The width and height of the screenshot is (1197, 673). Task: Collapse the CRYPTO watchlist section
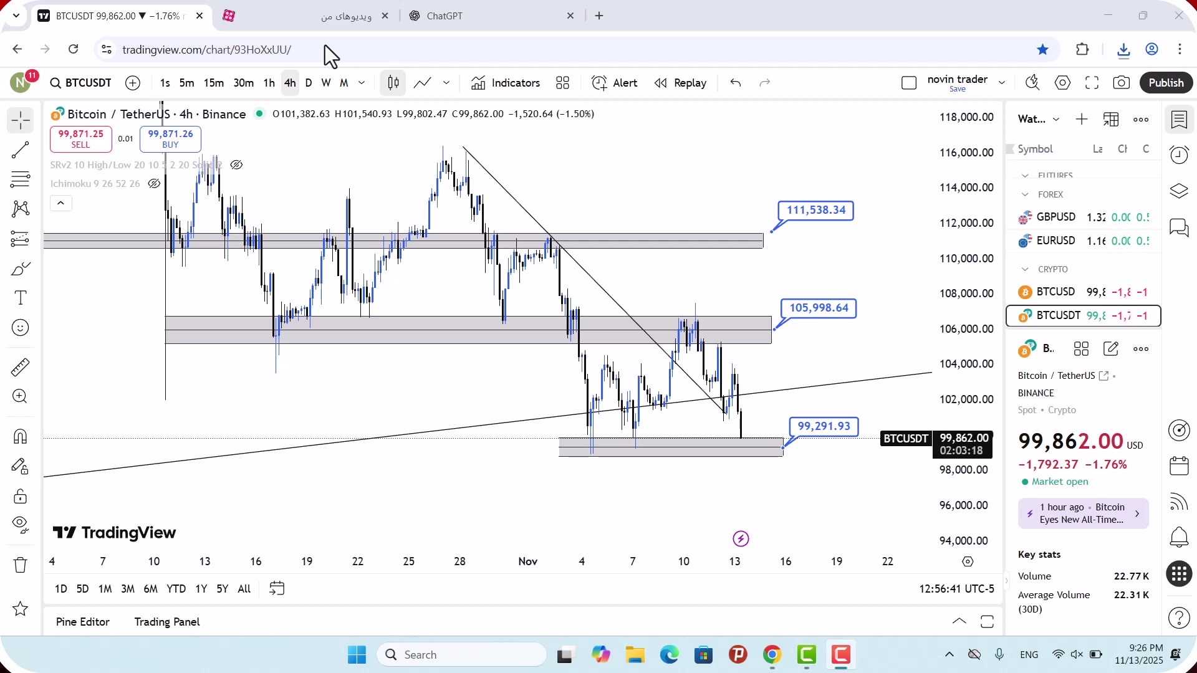point(1025,270)
